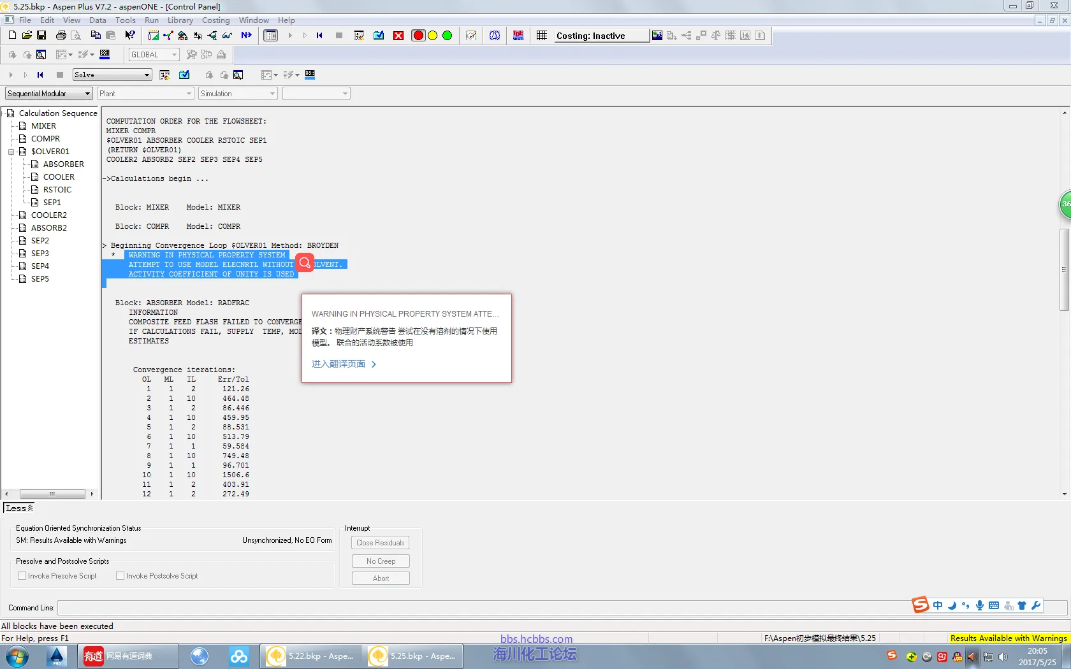1071x669 pixels.
Task: Click the Check Results icon in main toolbar
Action: pyautogui.click(x=379, y=36)
